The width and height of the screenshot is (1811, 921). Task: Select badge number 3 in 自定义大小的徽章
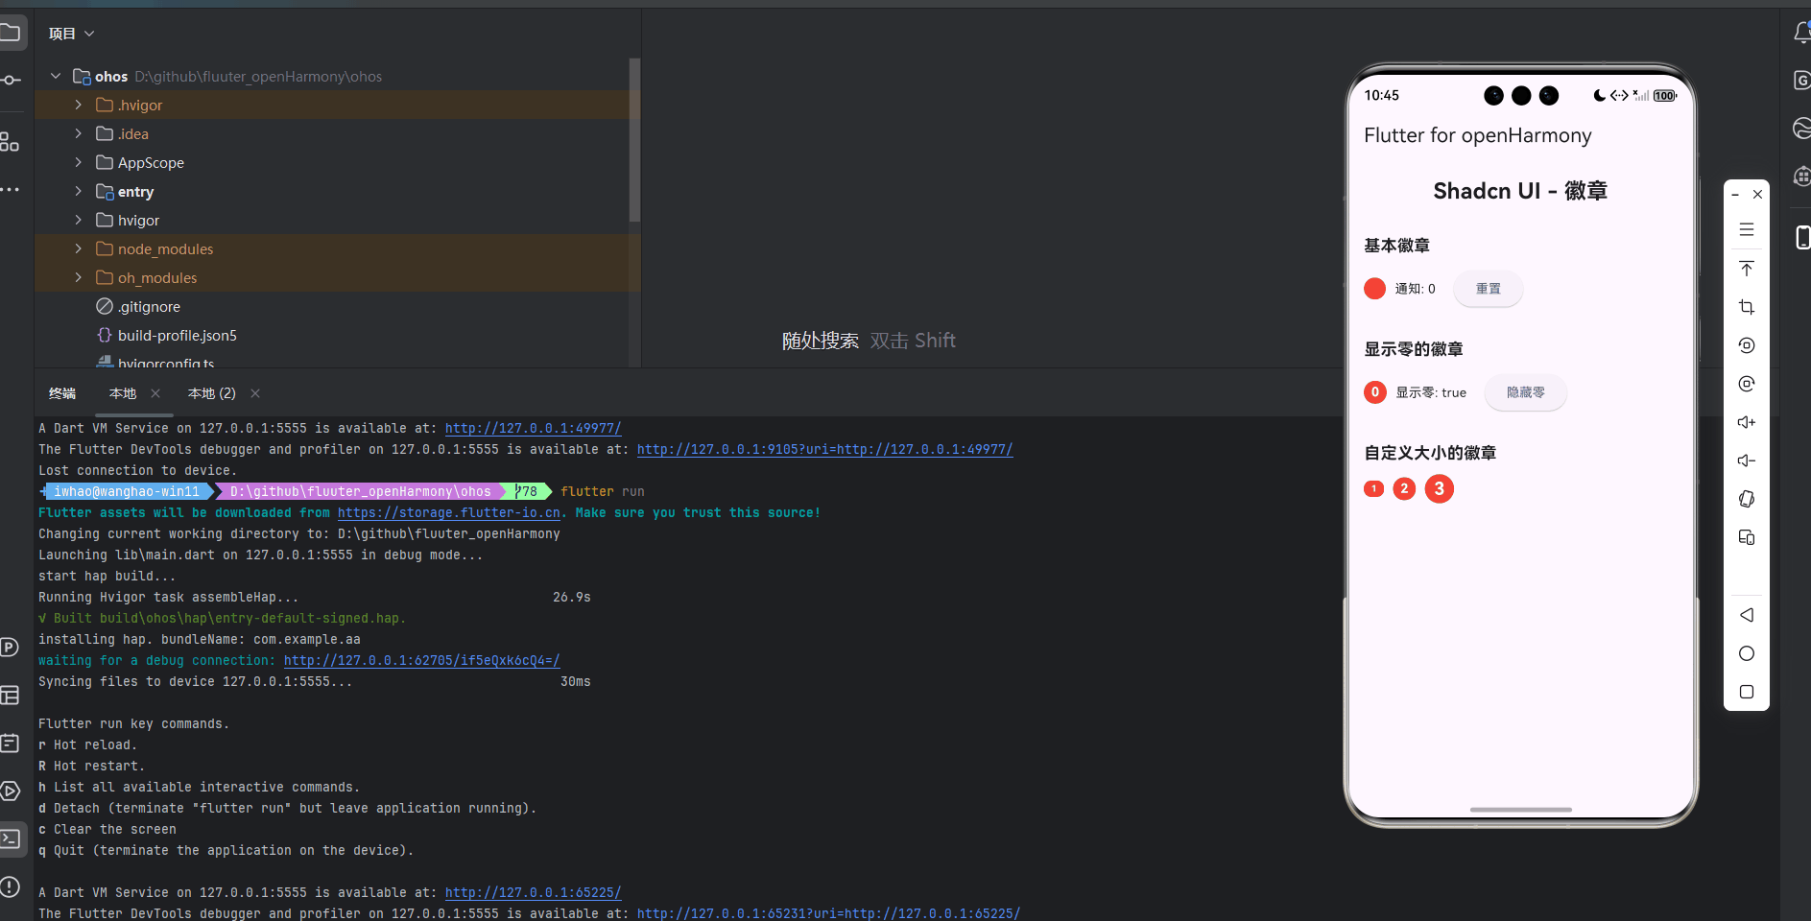tap(1439, 488)
